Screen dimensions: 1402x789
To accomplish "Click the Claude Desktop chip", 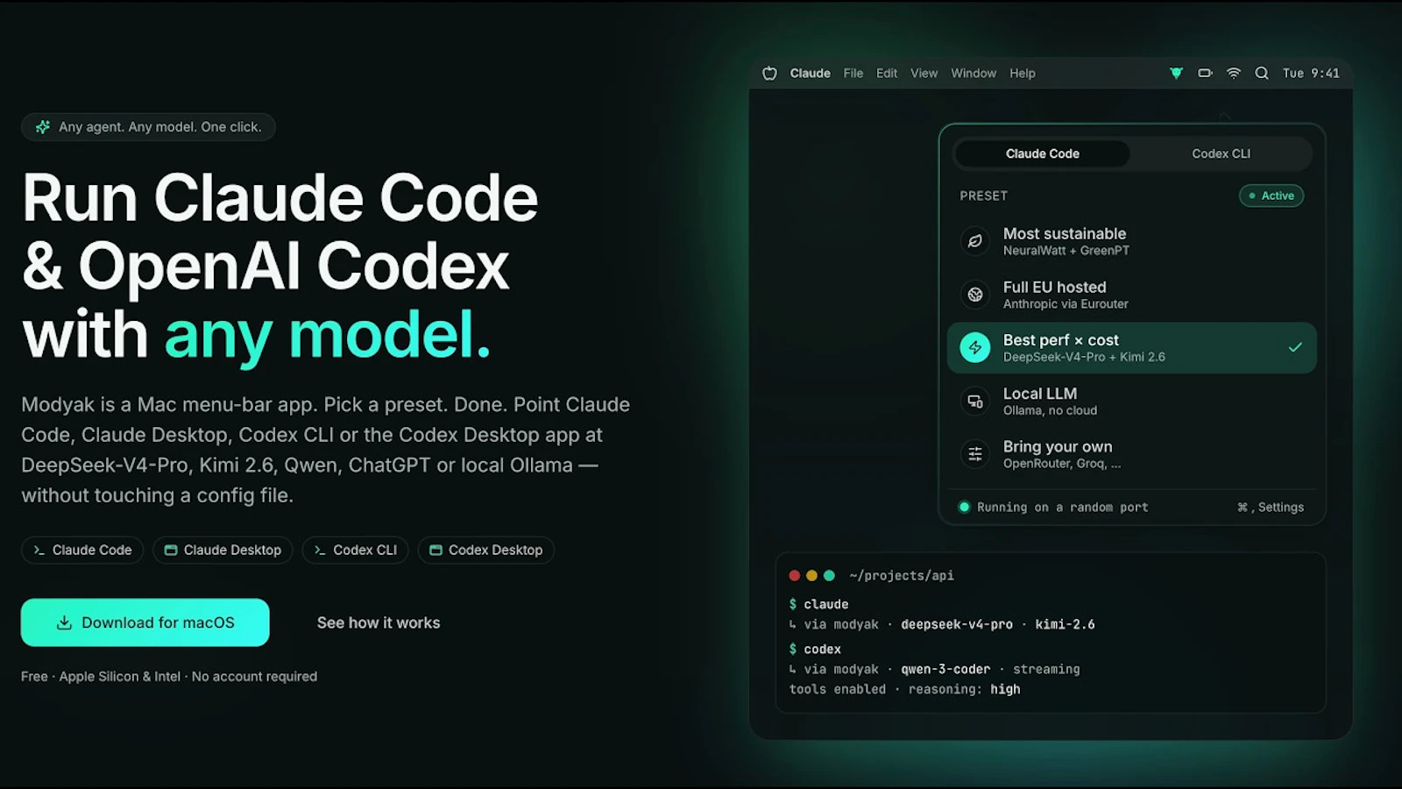I will (x=223, y=551).
